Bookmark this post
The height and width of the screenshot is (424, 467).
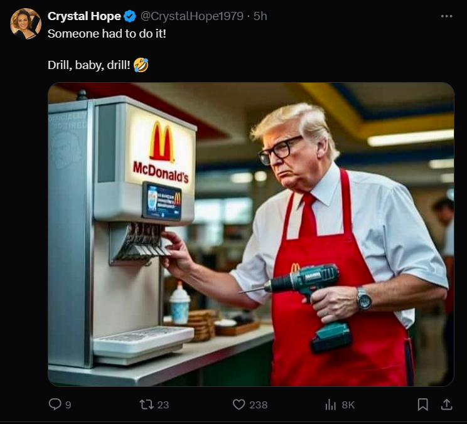click(x=423, y=405)
